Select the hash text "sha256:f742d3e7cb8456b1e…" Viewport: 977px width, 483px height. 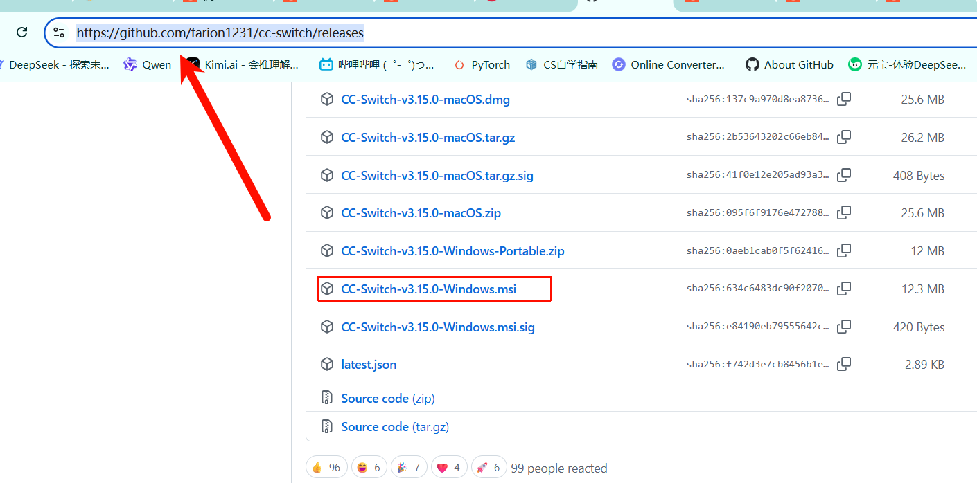tap(758, 364)
